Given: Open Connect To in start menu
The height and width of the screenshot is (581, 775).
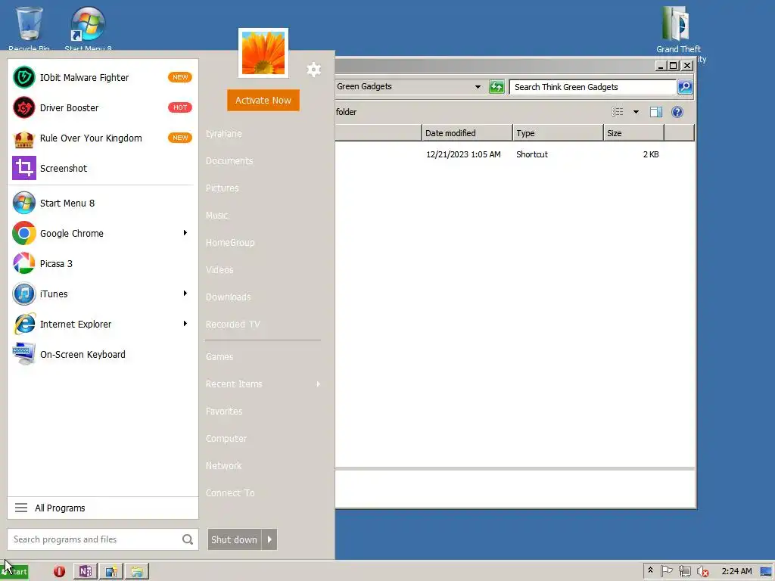Looking at the screenshot, I should (230, 493).
